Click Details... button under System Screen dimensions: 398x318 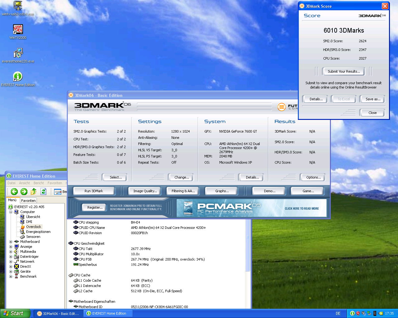coord(252,177)
